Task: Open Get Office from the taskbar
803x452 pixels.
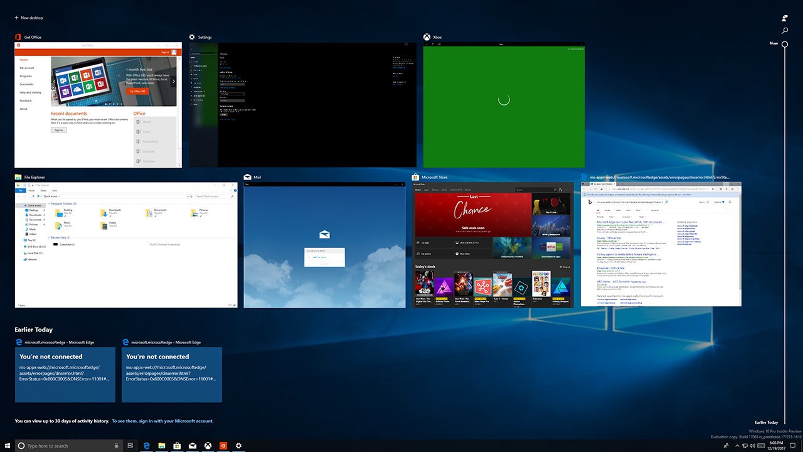Action: [x=223, y=446]
